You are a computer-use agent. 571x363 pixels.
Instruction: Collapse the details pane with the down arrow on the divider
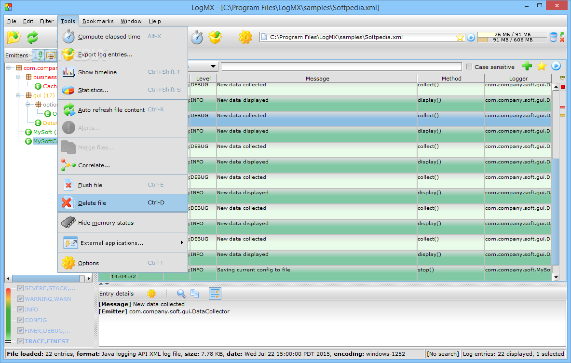[107, 283]
